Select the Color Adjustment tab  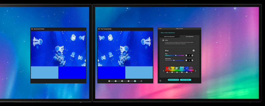click(190, 36)
